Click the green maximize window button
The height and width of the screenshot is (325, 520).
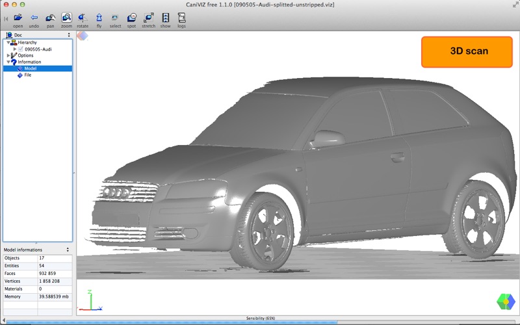[x=22, y=5]
